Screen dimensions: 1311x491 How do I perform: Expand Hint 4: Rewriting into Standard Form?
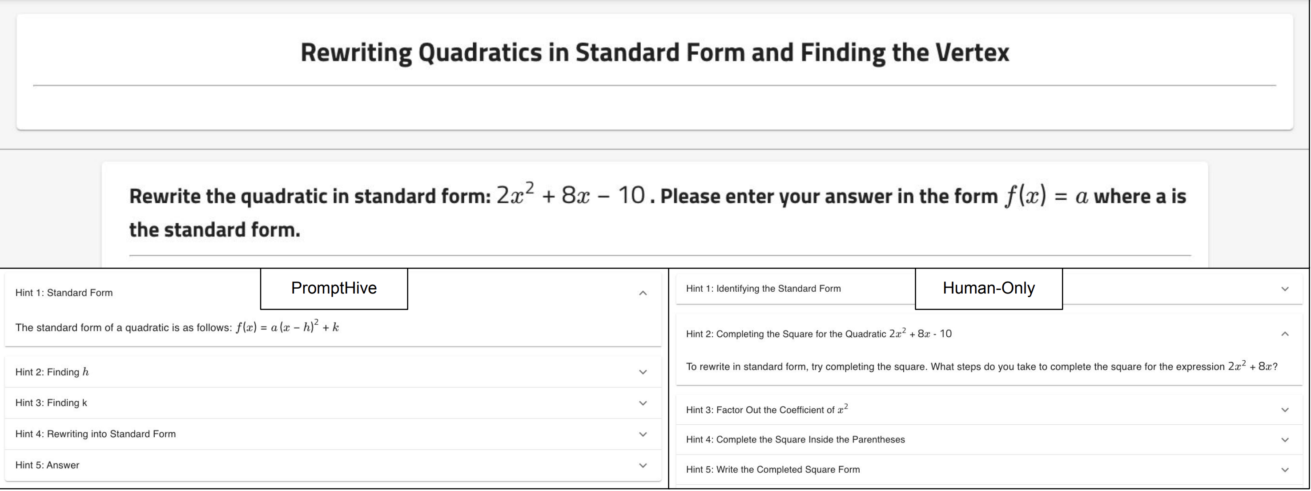[x=95, y=434]
